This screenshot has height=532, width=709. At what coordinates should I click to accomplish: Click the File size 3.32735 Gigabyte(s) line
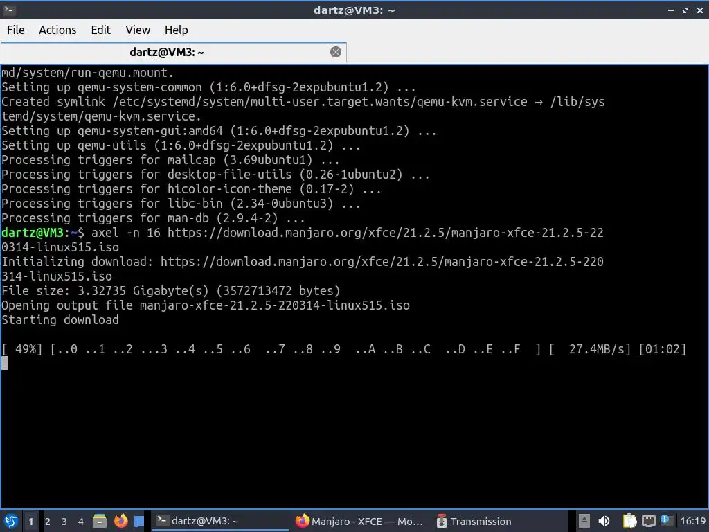(x=170, y=291)
